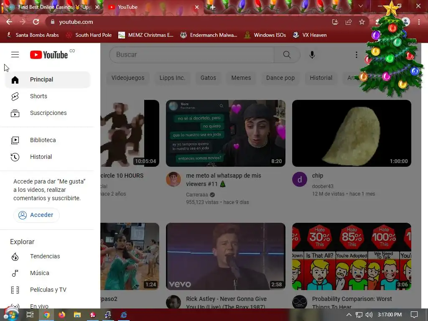This screenshot has width=428, height=321.
Task: Click the install app icon in address bar
Action: click(335, 22)
